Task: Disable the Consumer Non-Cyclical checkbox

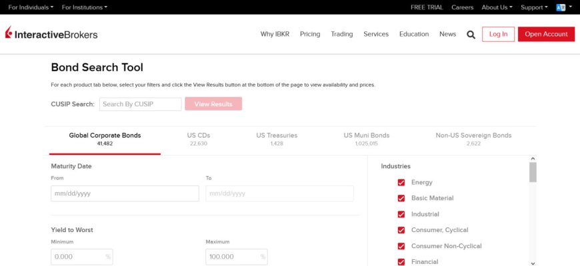Action: [401, 246]
